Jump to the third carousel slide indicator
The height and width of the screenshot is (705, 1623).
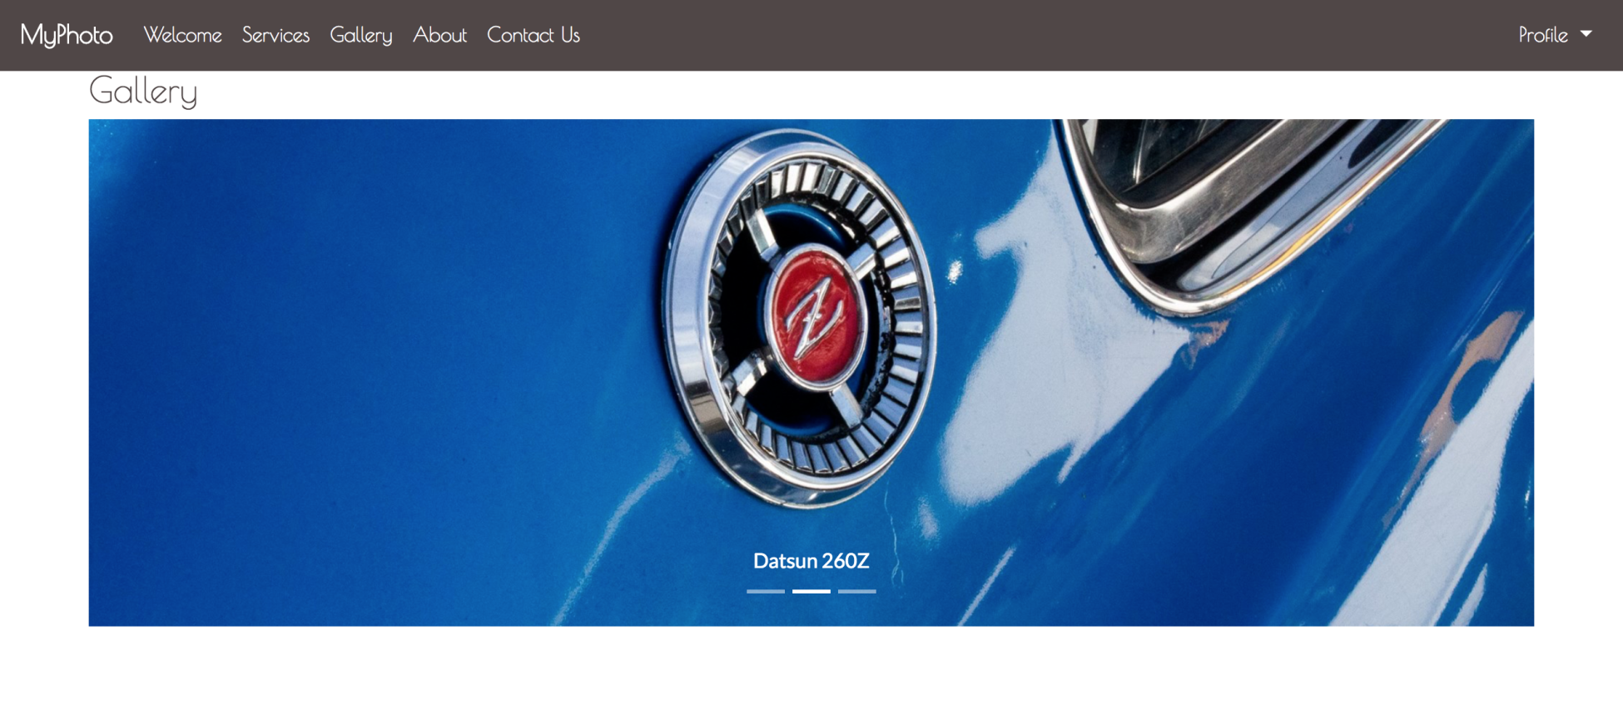857,591
